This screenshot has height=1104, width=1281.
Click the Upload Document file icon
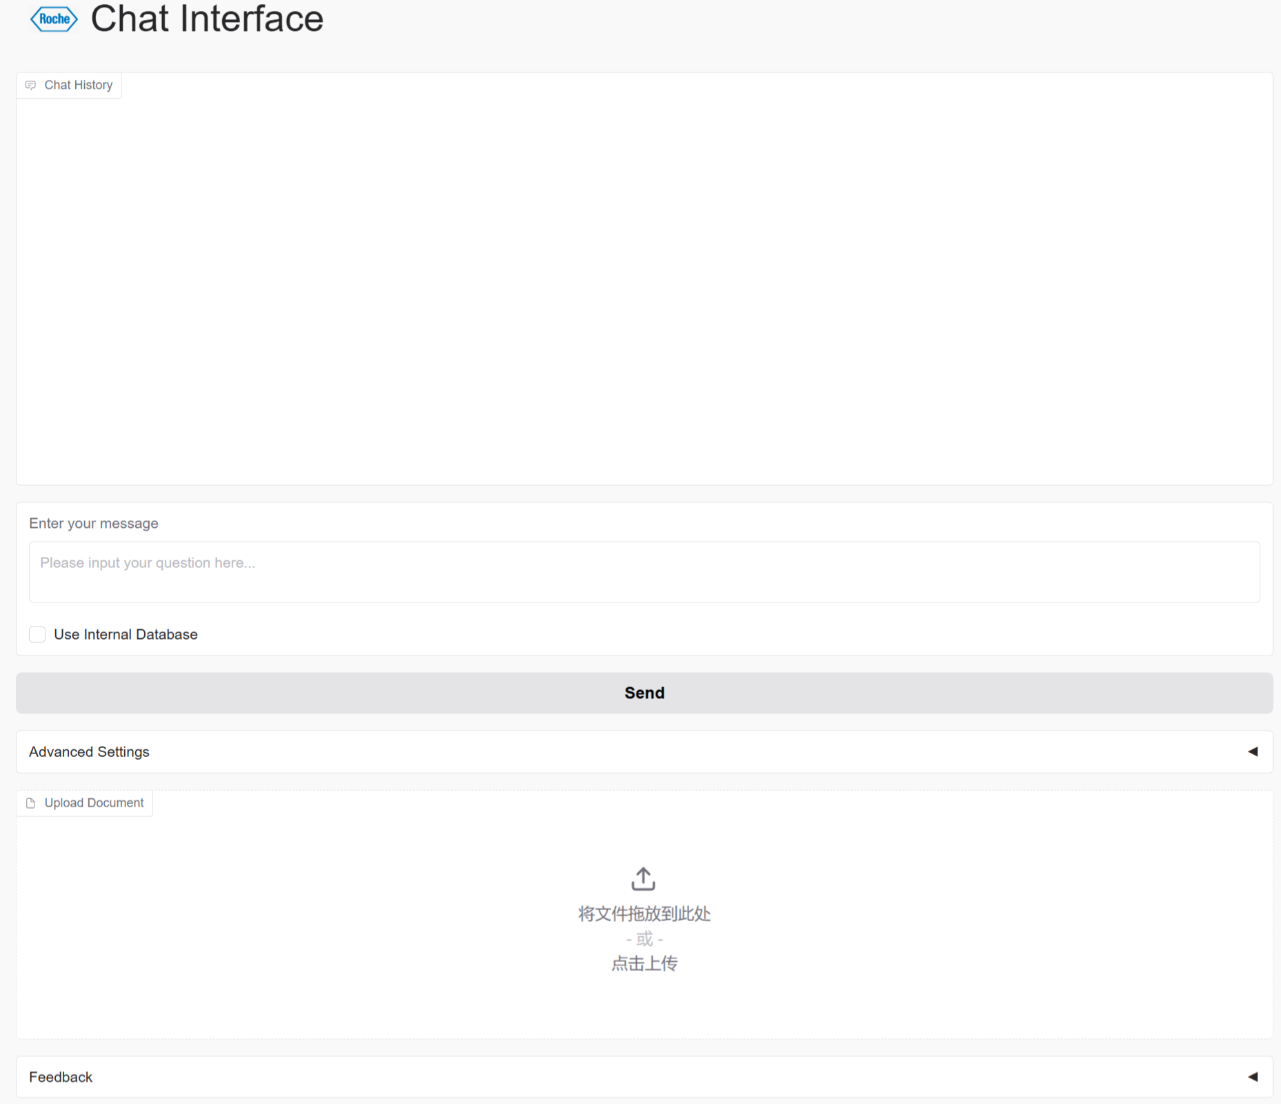coord(30,803)
